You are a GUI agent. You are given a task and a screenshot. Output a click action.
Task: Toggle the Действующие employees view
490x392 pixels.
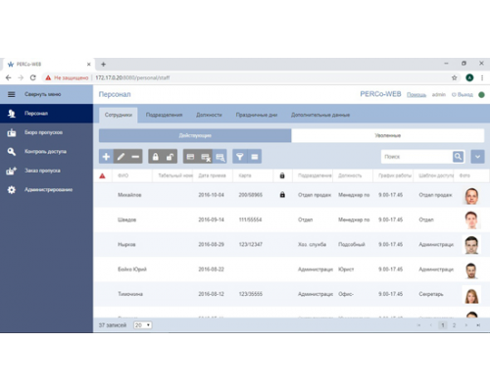[195, 135]
